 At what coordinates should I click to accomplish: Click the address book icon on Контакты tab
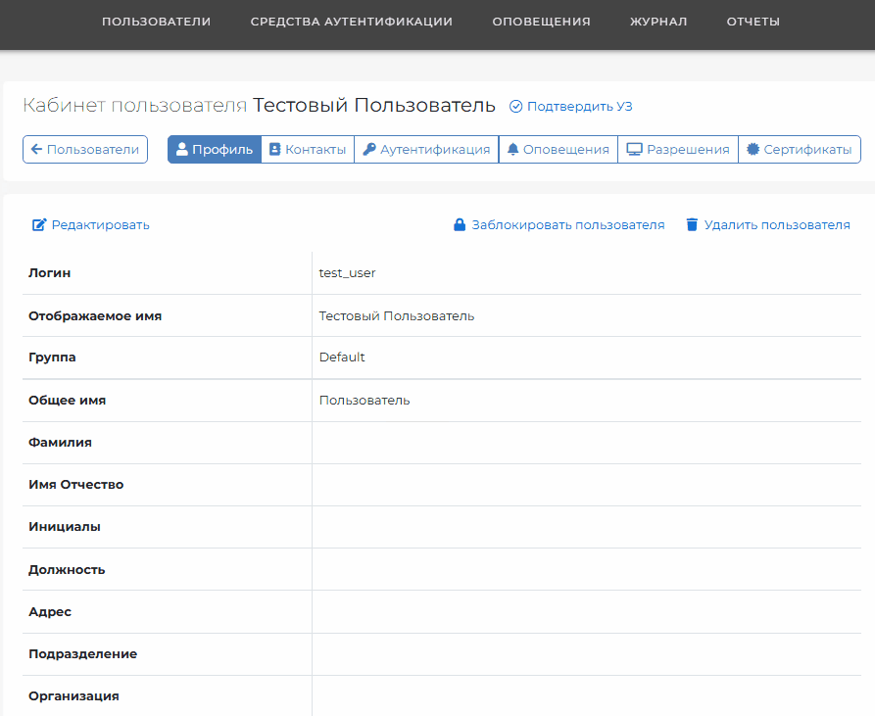point(274,149)
